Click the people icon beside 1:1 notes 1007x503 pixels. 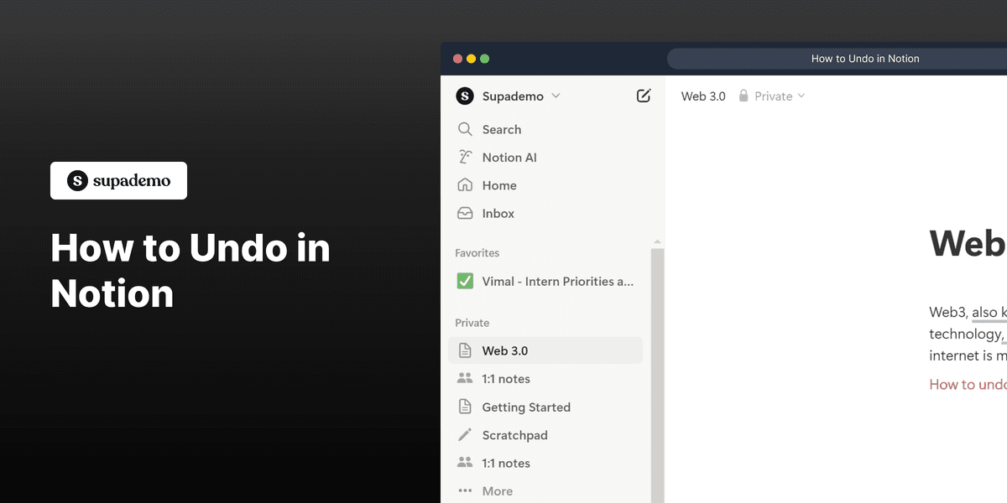[x=465, y=378]
